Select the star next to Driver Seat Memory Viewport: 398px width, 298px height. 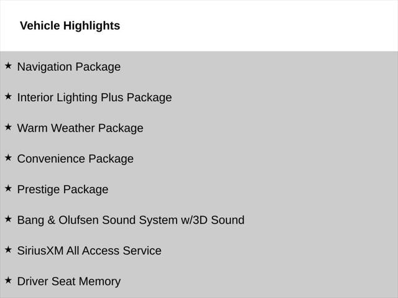(8, 280)
